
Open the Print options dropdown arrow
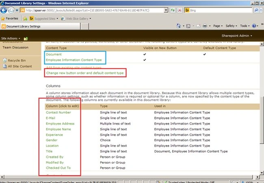(210, 26)
